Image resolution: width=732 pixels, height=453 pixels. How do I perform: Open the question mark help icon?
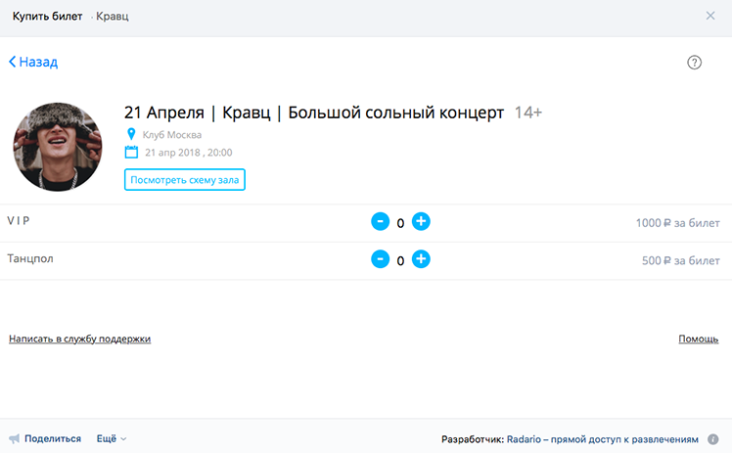(694, 62)
